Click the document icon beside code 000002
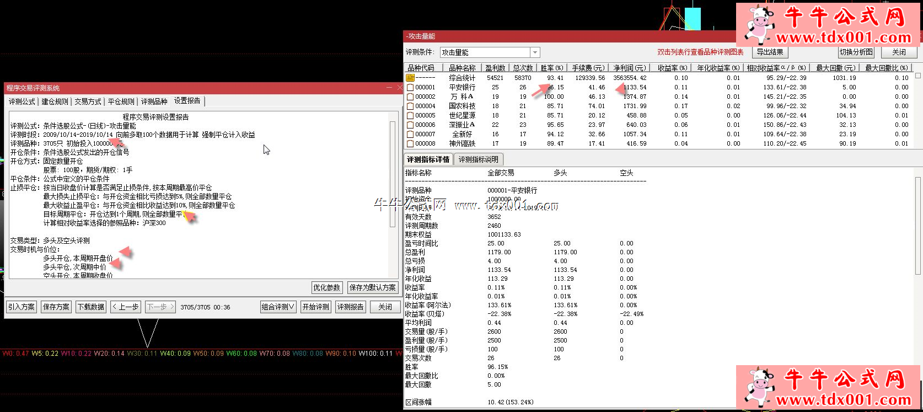The width and height of the screenshot is (923, 412). (x=410, y=97)
